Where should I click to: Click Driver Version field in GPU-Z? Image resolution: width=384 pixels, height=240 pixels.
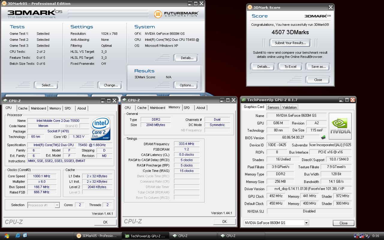click(x=309, y=189)
